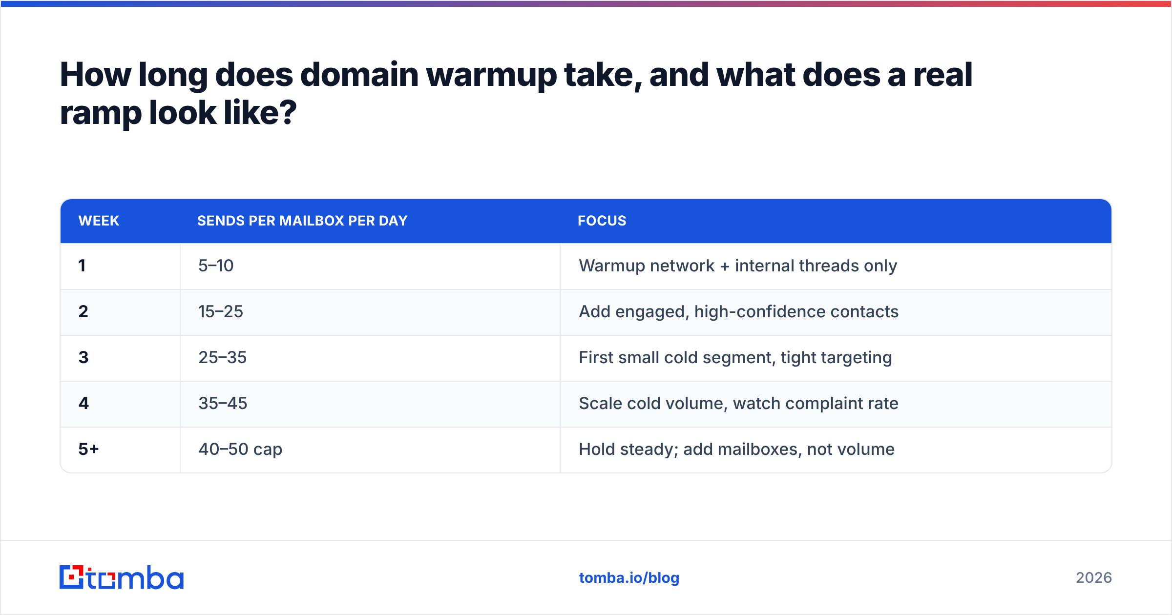Click the FOCUS column header
This screenshot has width=1172, height=615.
[602, 221]
